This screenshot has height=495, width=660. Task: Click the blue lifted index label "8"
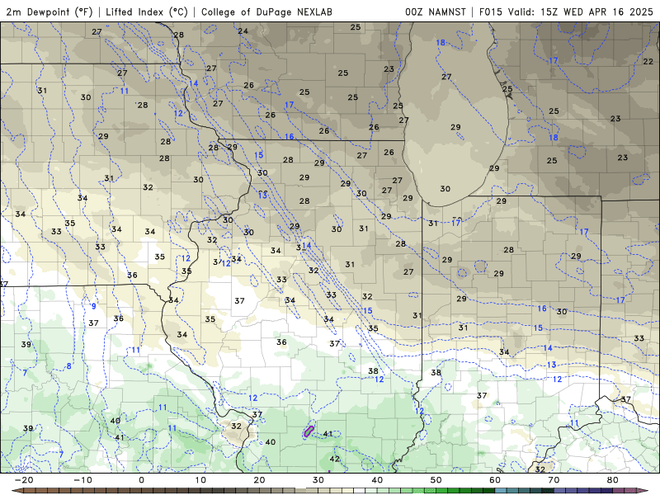tap(69, 366)
